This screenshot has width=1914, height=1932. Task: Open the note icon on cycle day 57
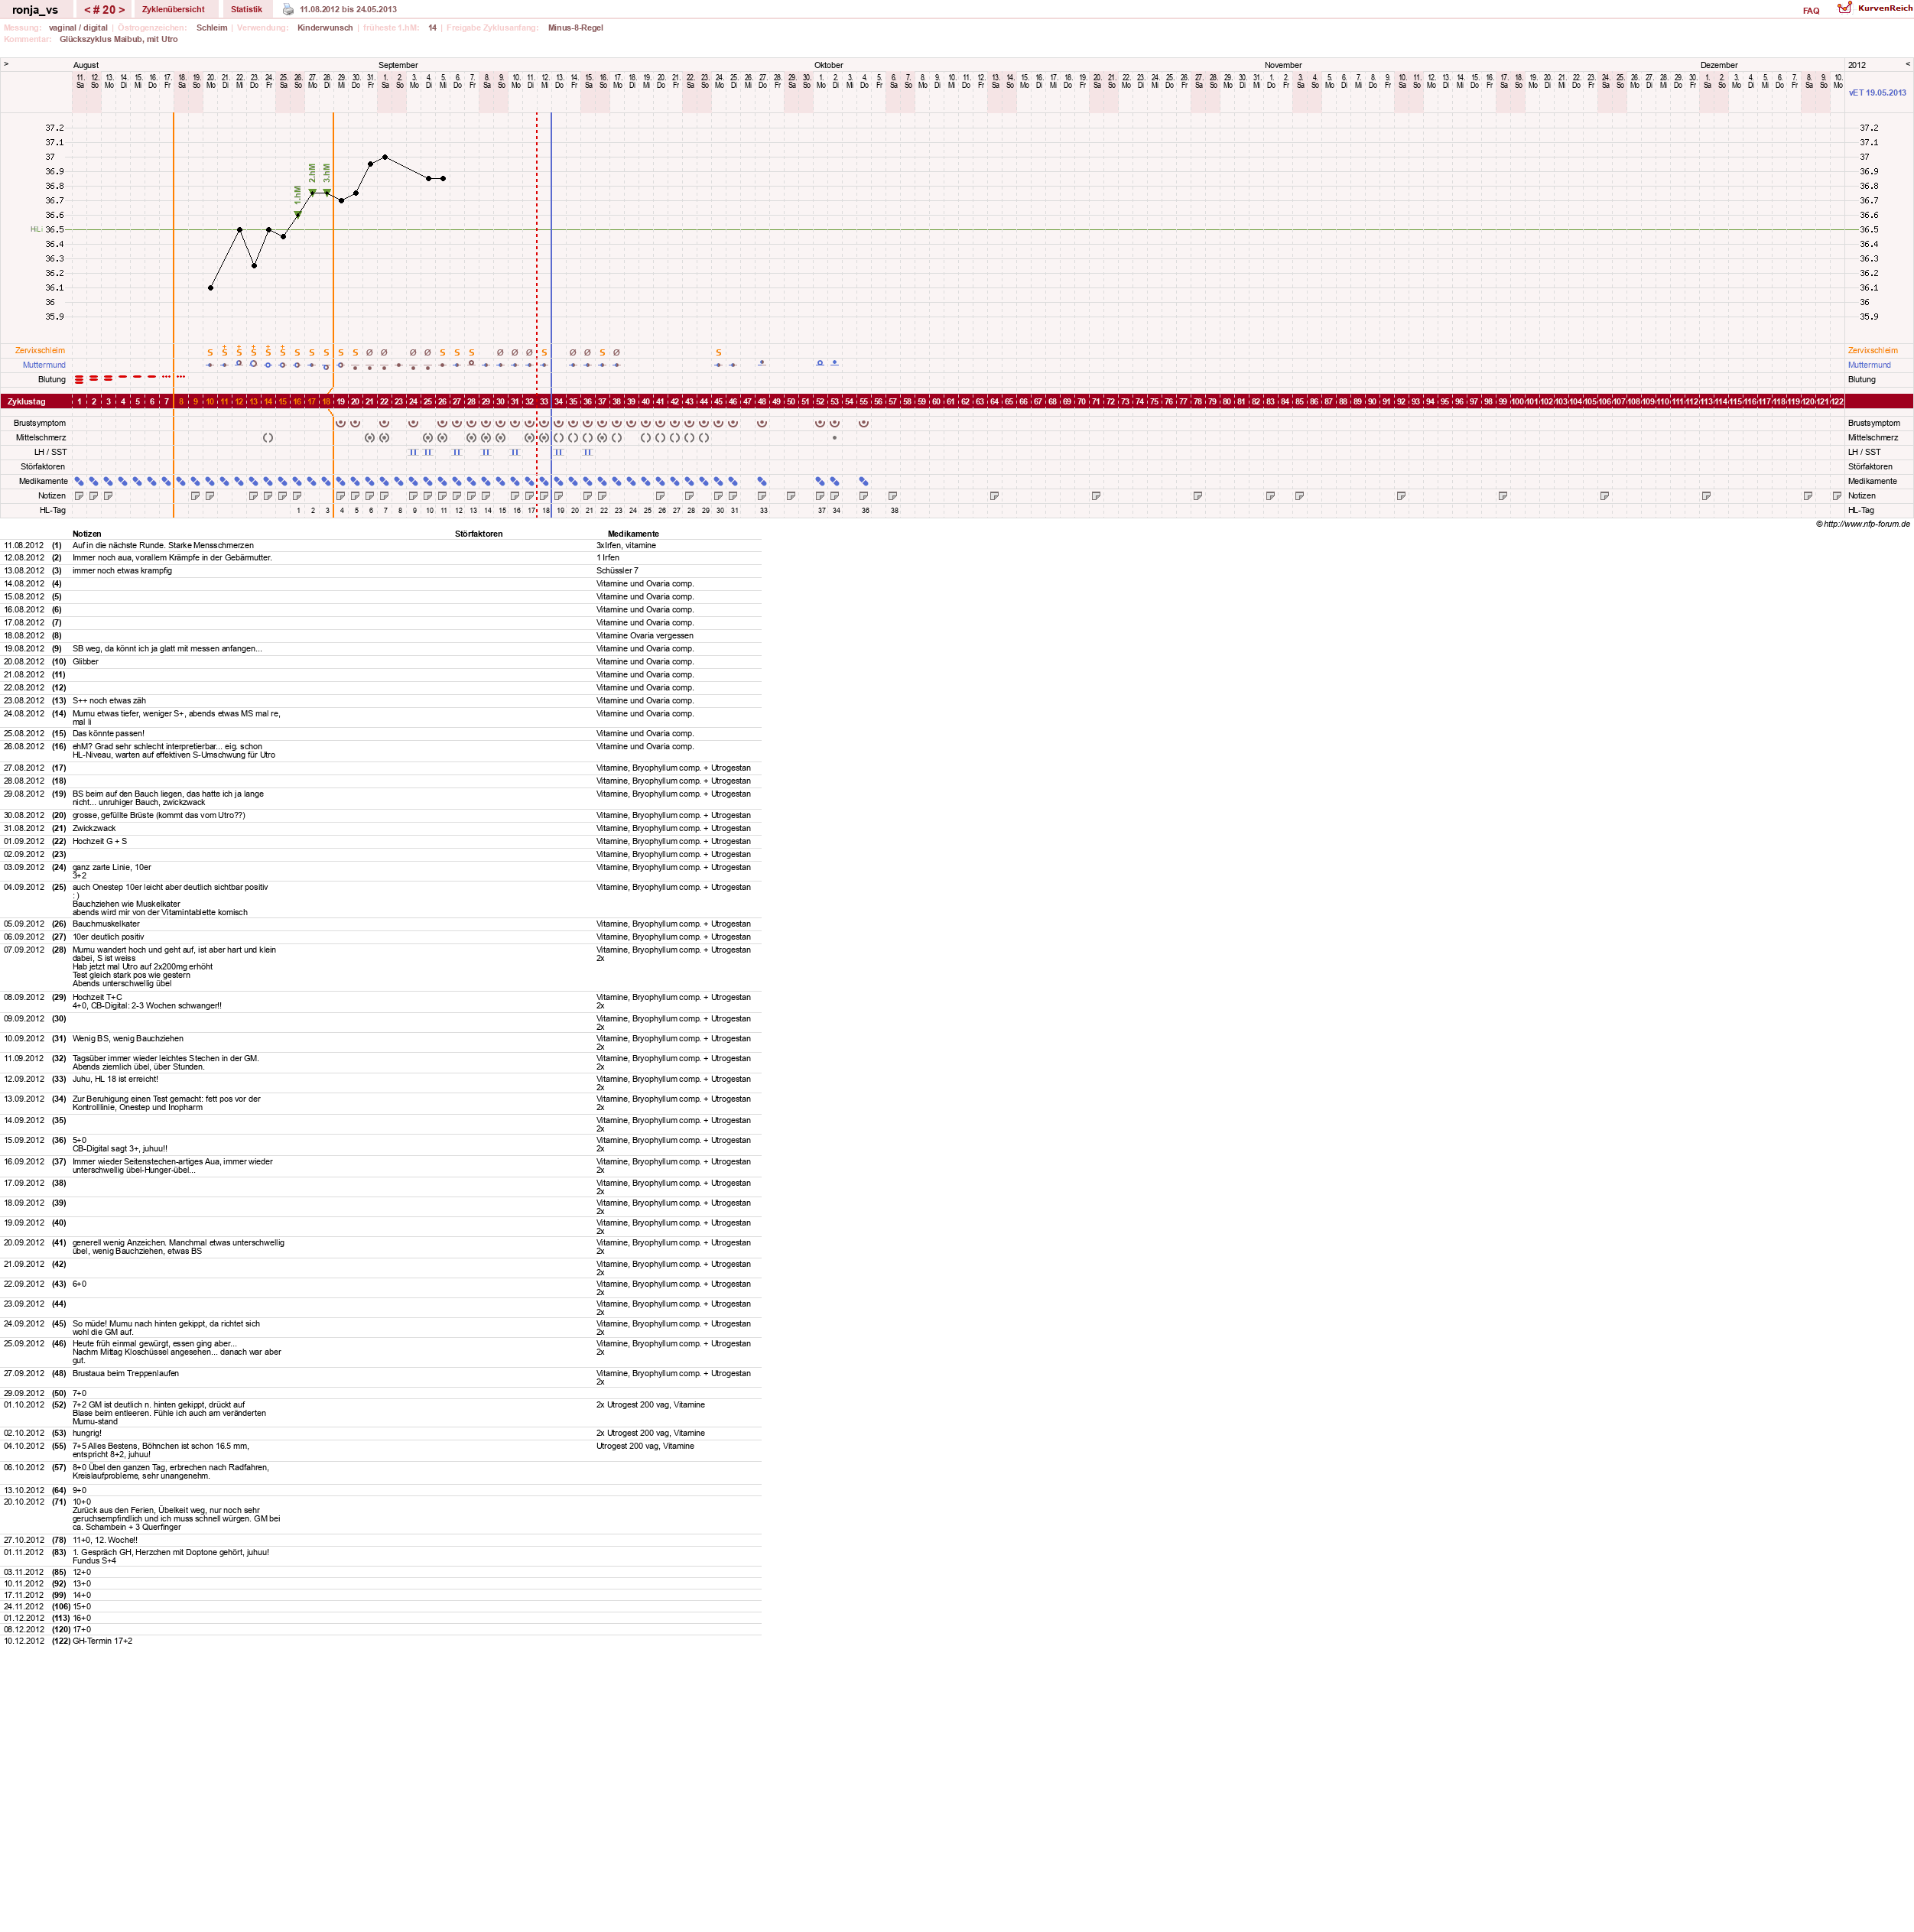coord(893,496)
